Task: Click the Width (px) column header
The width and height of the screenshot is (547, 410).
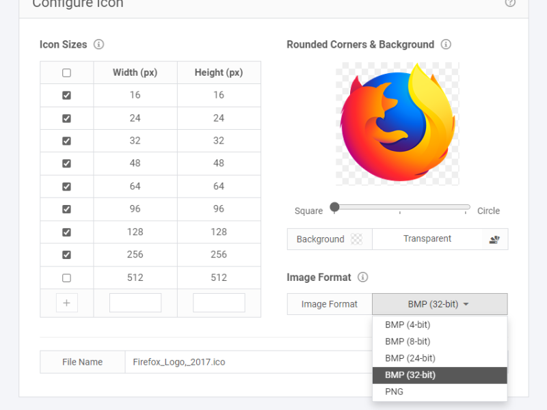Action: (x=135, y=72)
